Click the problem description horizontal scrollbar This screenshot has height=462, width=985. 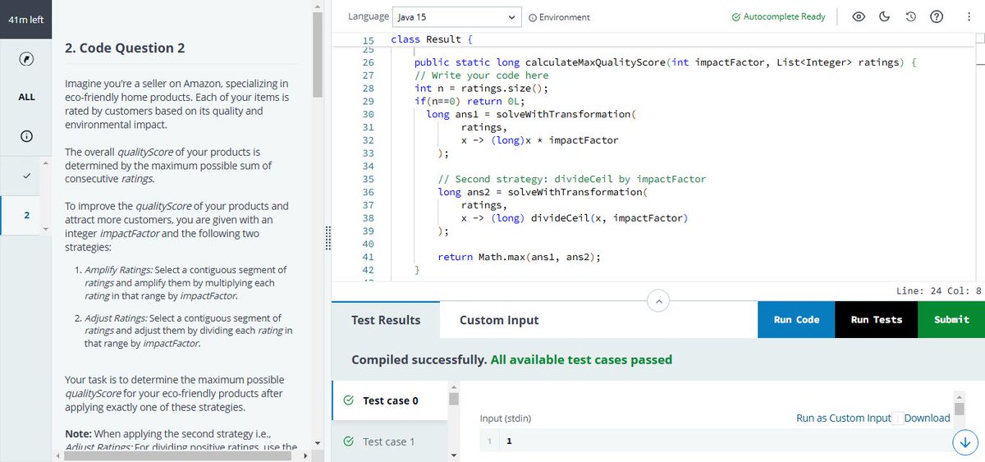(x=179, y=455)
